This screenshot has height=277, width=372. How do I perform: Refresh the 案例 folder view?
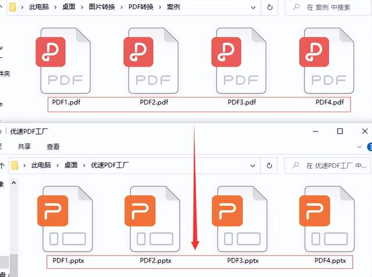tap(270, 8)
